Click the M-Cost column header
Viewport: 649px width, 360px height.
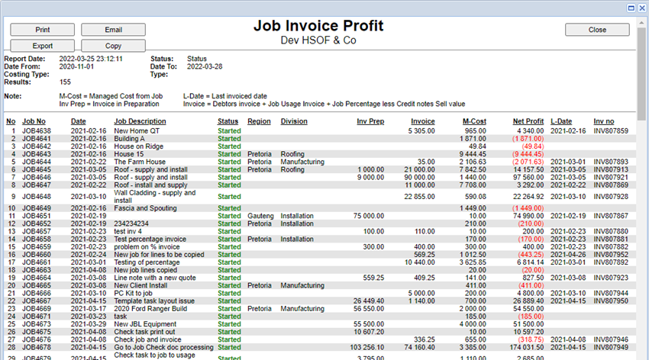pyautogui.click(x=474, y=121)
